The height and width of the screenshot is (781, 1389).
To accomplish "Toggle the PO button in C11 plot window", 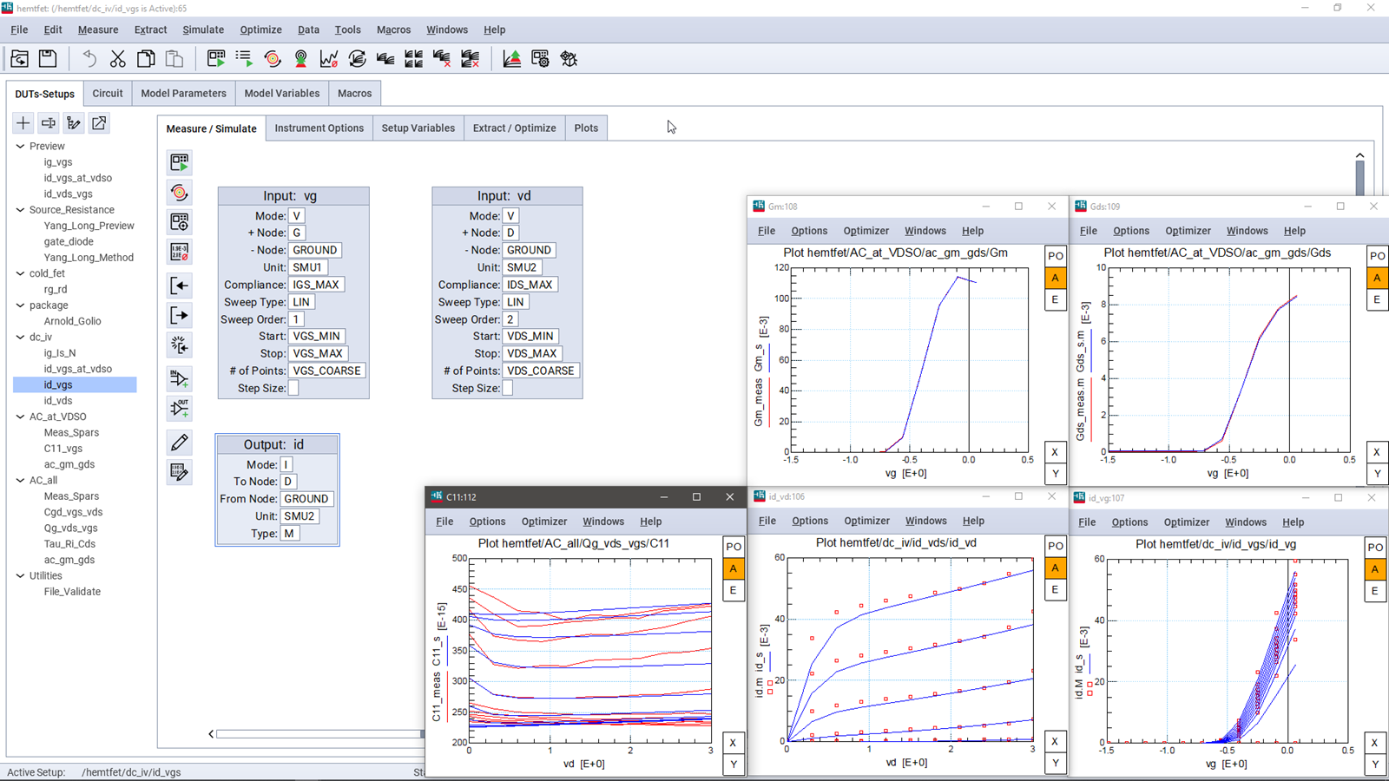I will (734, 547).
